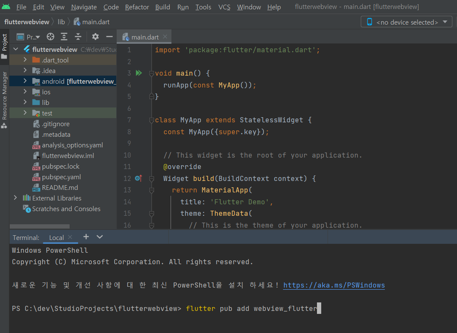Select flutterwebview.iml file
The width and height of the screenshot is (457, 333).
pyautogui.click(x=68, y=155)
